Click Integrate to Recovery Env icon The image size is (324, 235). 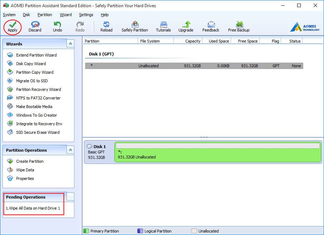click(10, 124)
